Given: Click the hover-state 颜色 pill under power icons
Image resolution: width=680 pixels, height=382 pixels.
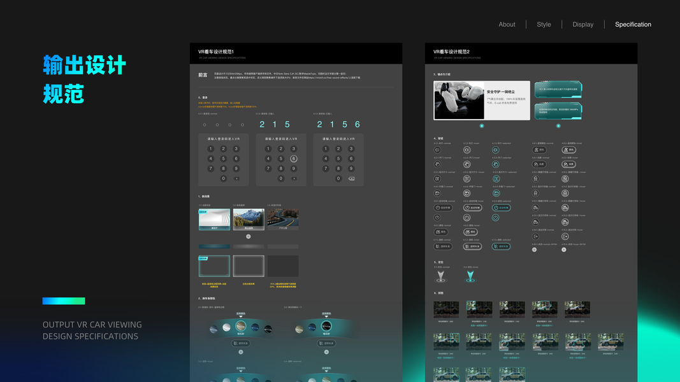Looking at the screenshot, I should (x=470, y=232).
